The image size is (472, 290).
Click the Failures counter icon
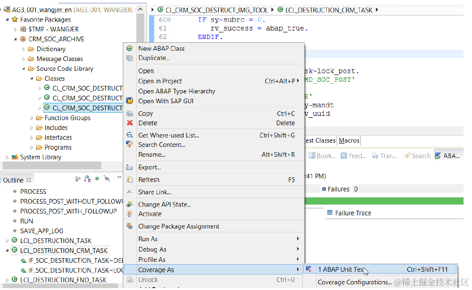pos(324,189)
